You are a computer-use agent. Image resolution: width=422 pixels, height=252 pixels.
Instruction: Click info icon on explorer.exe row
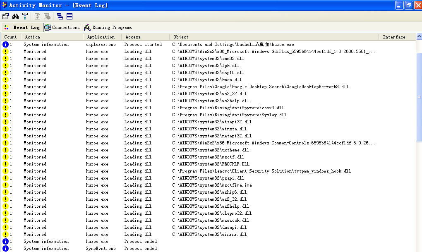click(x=5, y=44)
